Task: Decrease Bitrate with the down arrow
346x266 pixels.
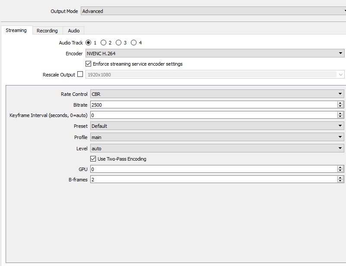Action: click(x=340, y=106)
